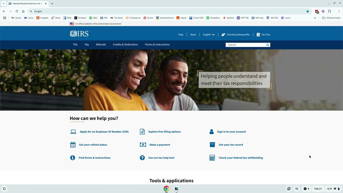Click the calendar icon beside Get your refund status
The image size is (343, 193).
coord(73,145)
